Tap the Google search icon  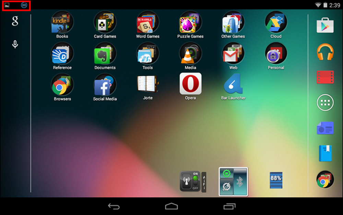tap(15, 21)
